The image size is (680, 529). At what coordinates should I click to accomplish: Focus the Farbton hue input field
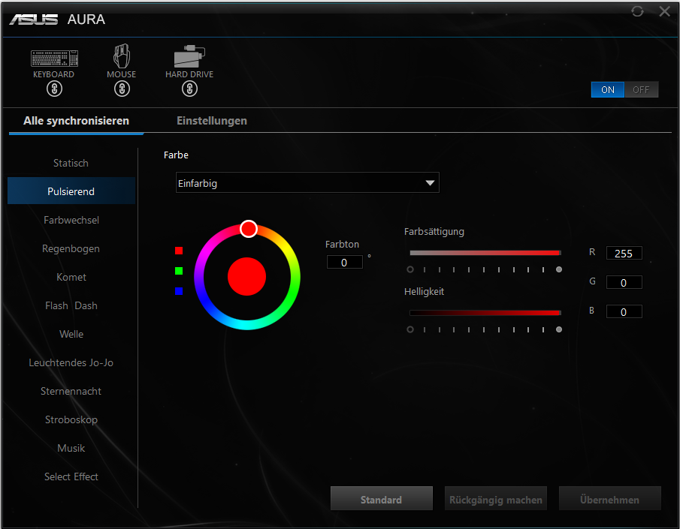pos(345,262)
